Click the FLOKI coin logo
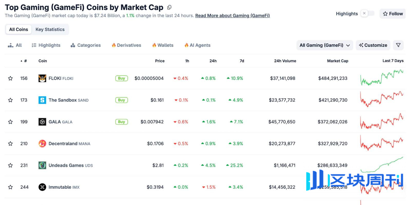411x205 pixels. (x=42, y=78)
